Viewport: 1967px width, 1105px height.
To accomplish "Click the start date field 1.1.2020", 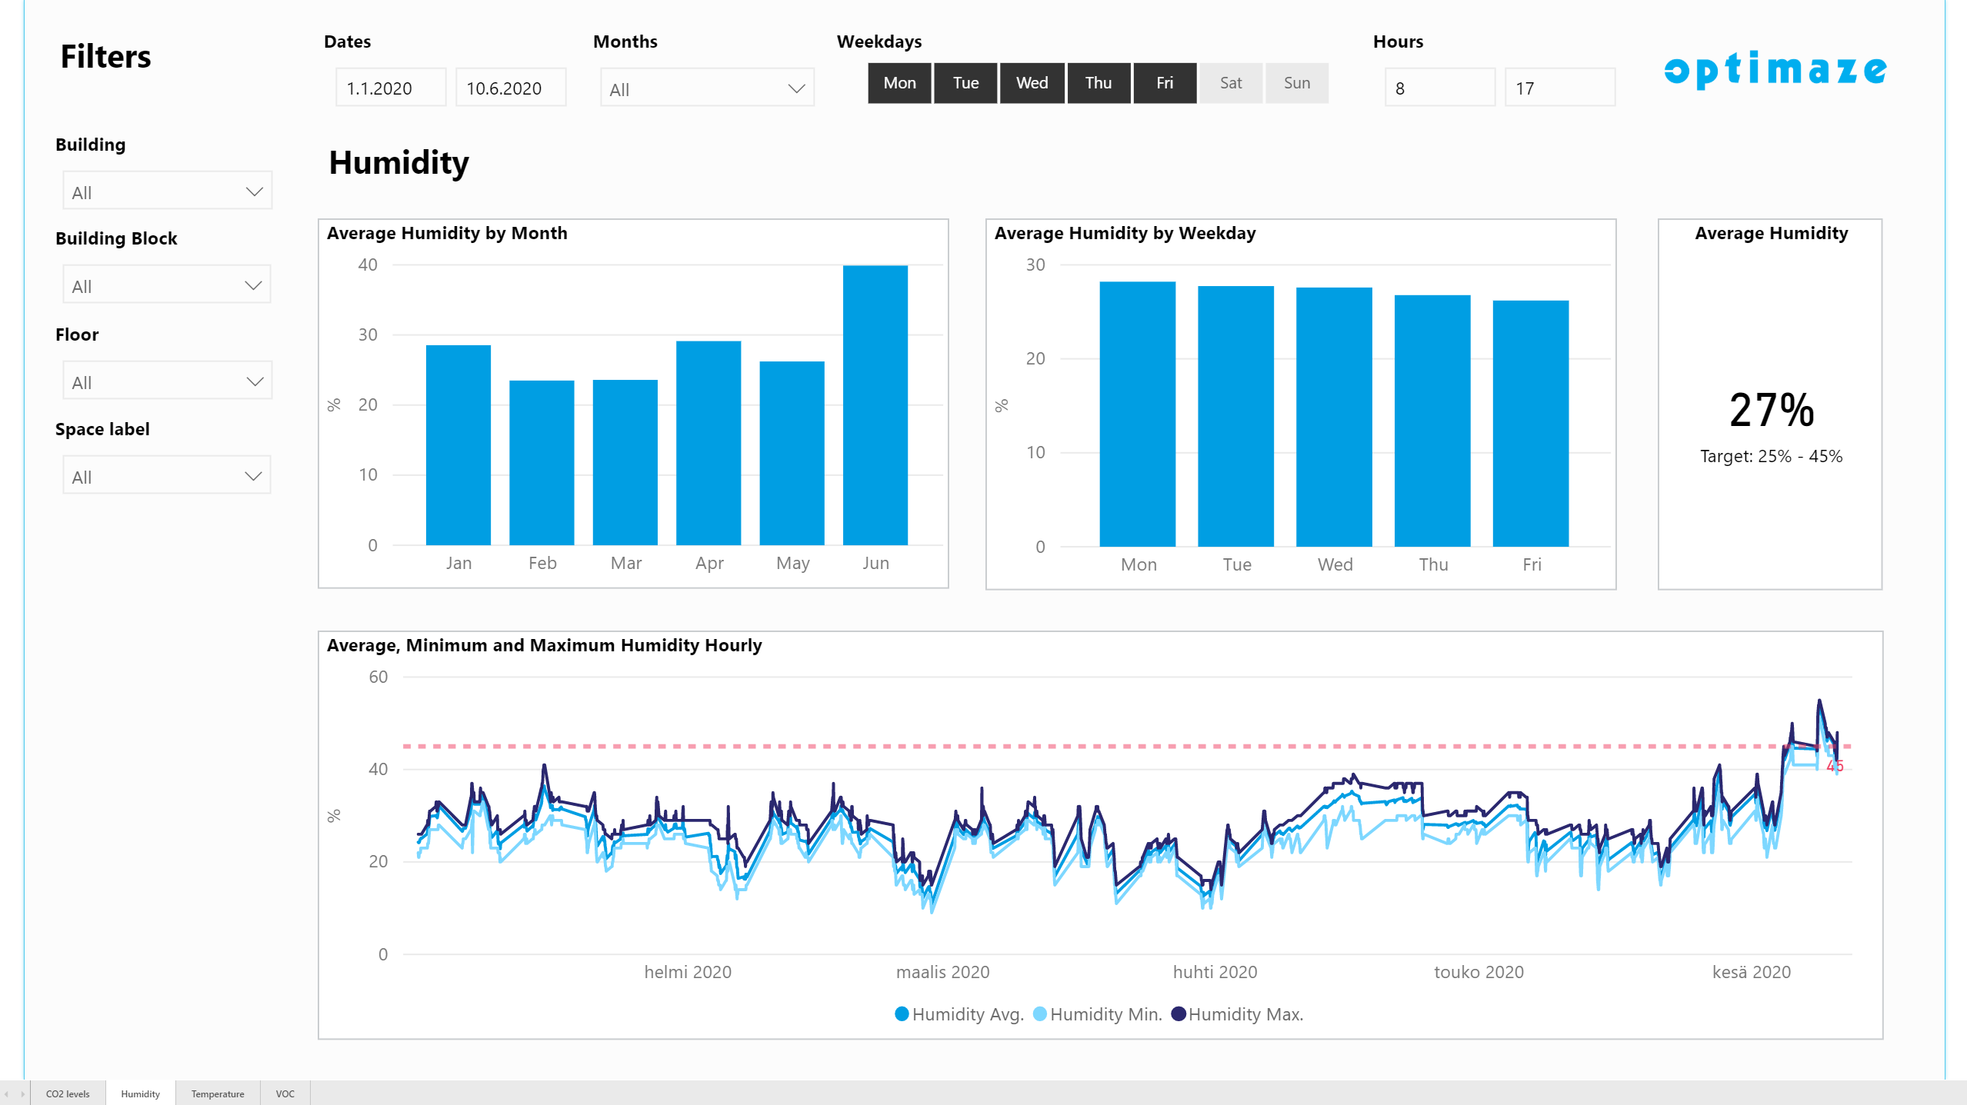I will 390,88.
